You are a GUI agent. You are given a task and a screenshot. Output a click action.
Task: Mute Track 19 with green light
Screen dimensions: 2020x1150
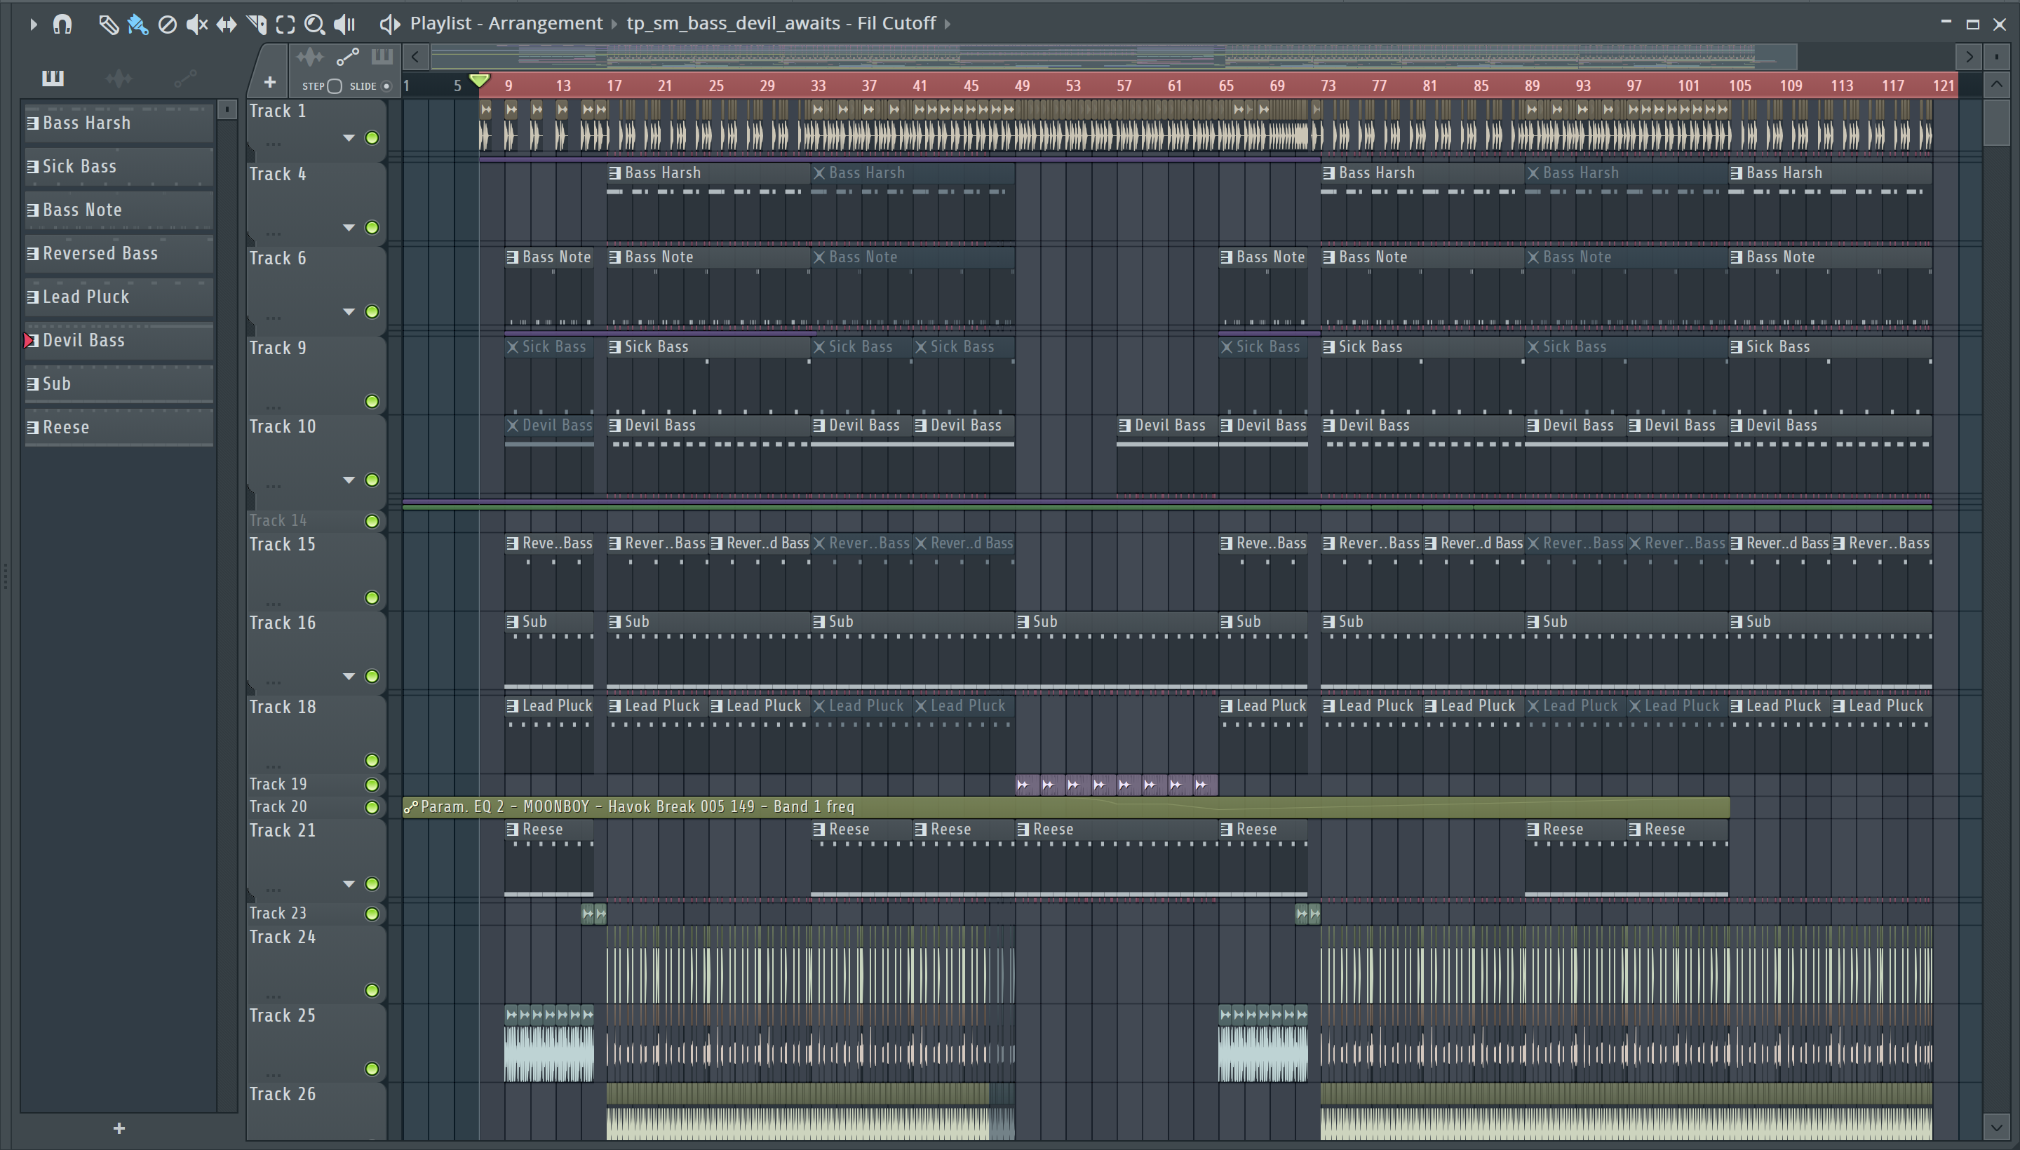click(372, 785)
